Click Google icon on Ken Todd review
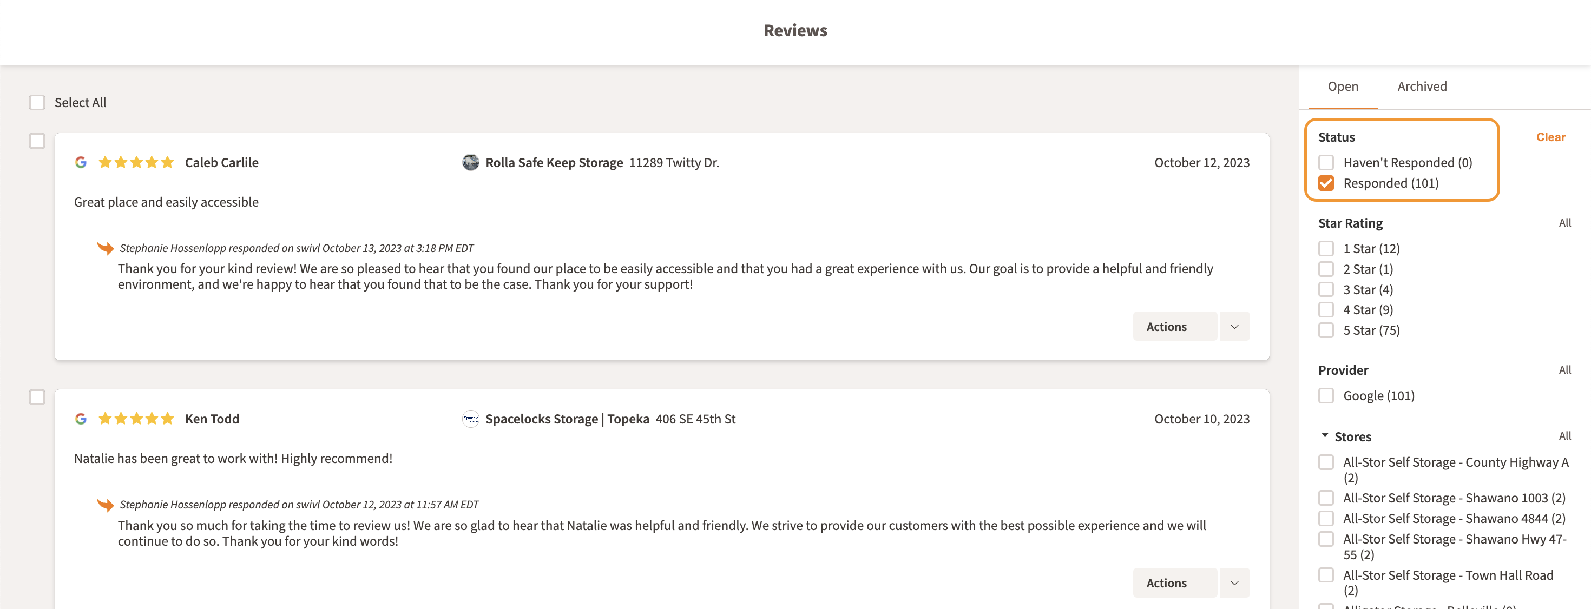1591x609 pixels. click(x=81, y=419)
